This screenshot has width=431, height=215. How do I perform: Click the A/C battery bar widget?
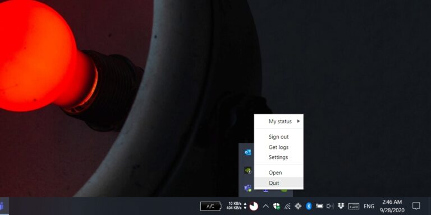click(211, 206)
